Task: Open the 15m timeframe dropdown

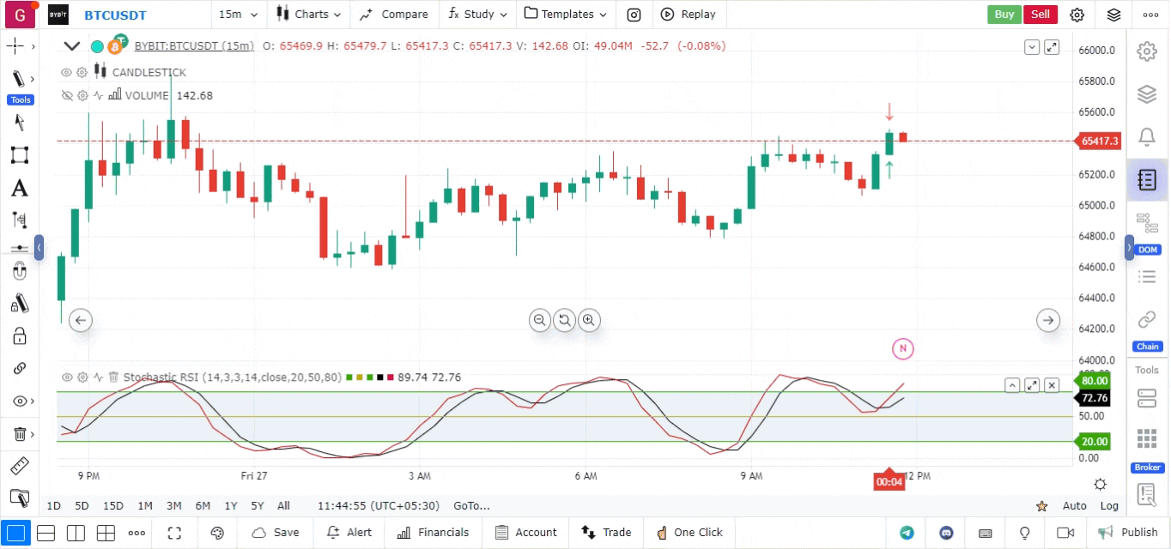Action: point(236,15)
